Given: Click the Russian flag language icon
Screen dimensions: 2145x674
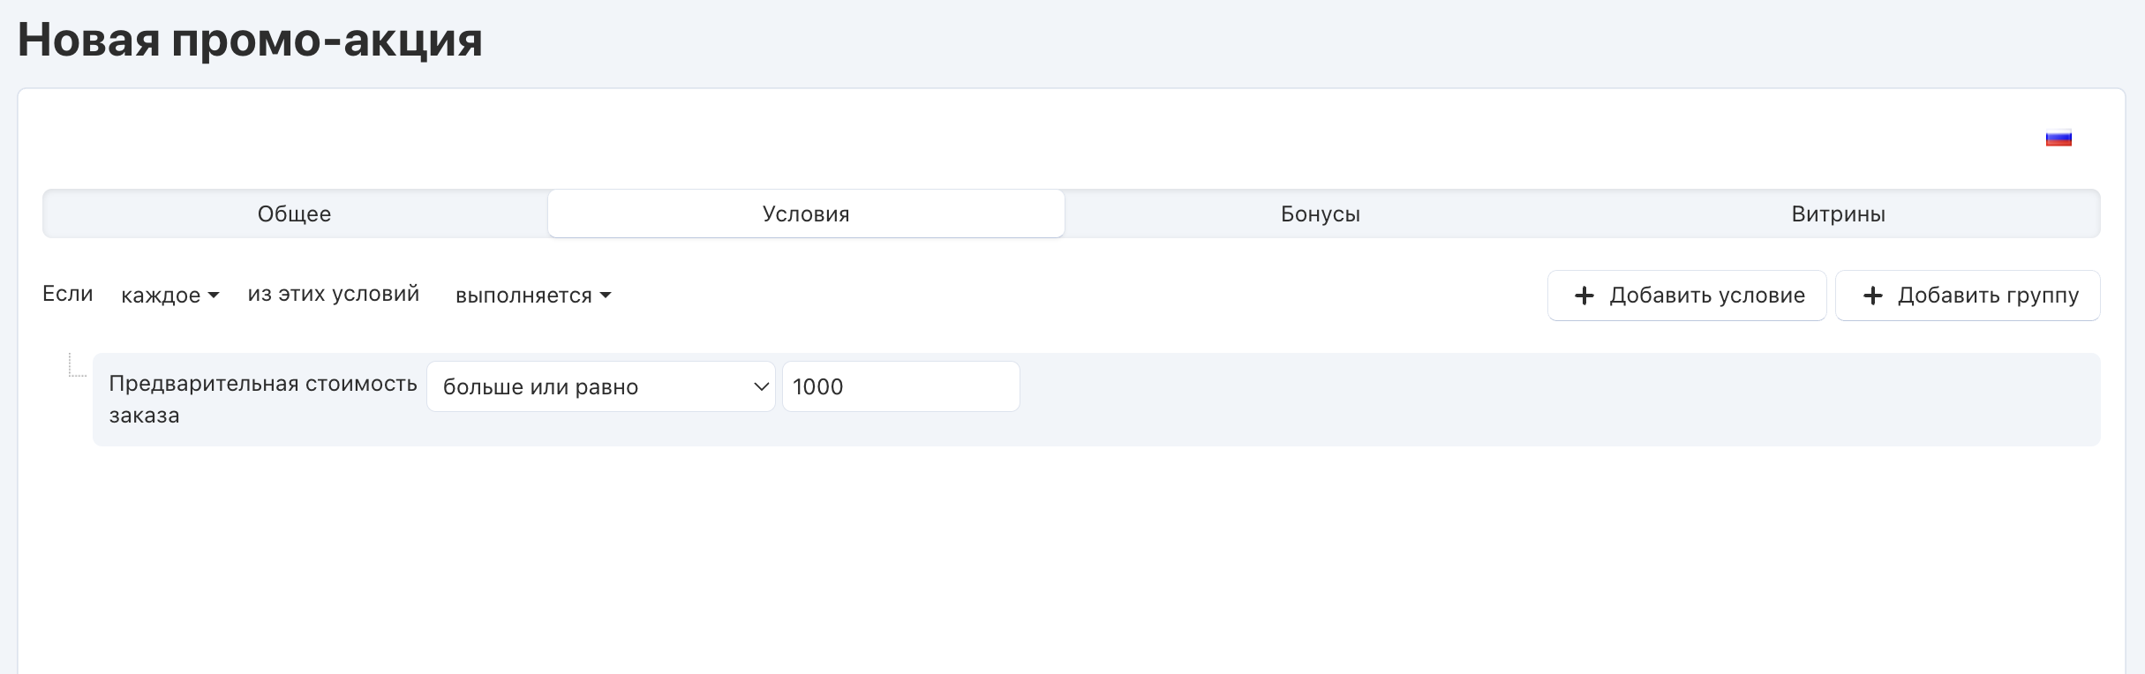Looking at the screenshot, I should pos(2058,139).
